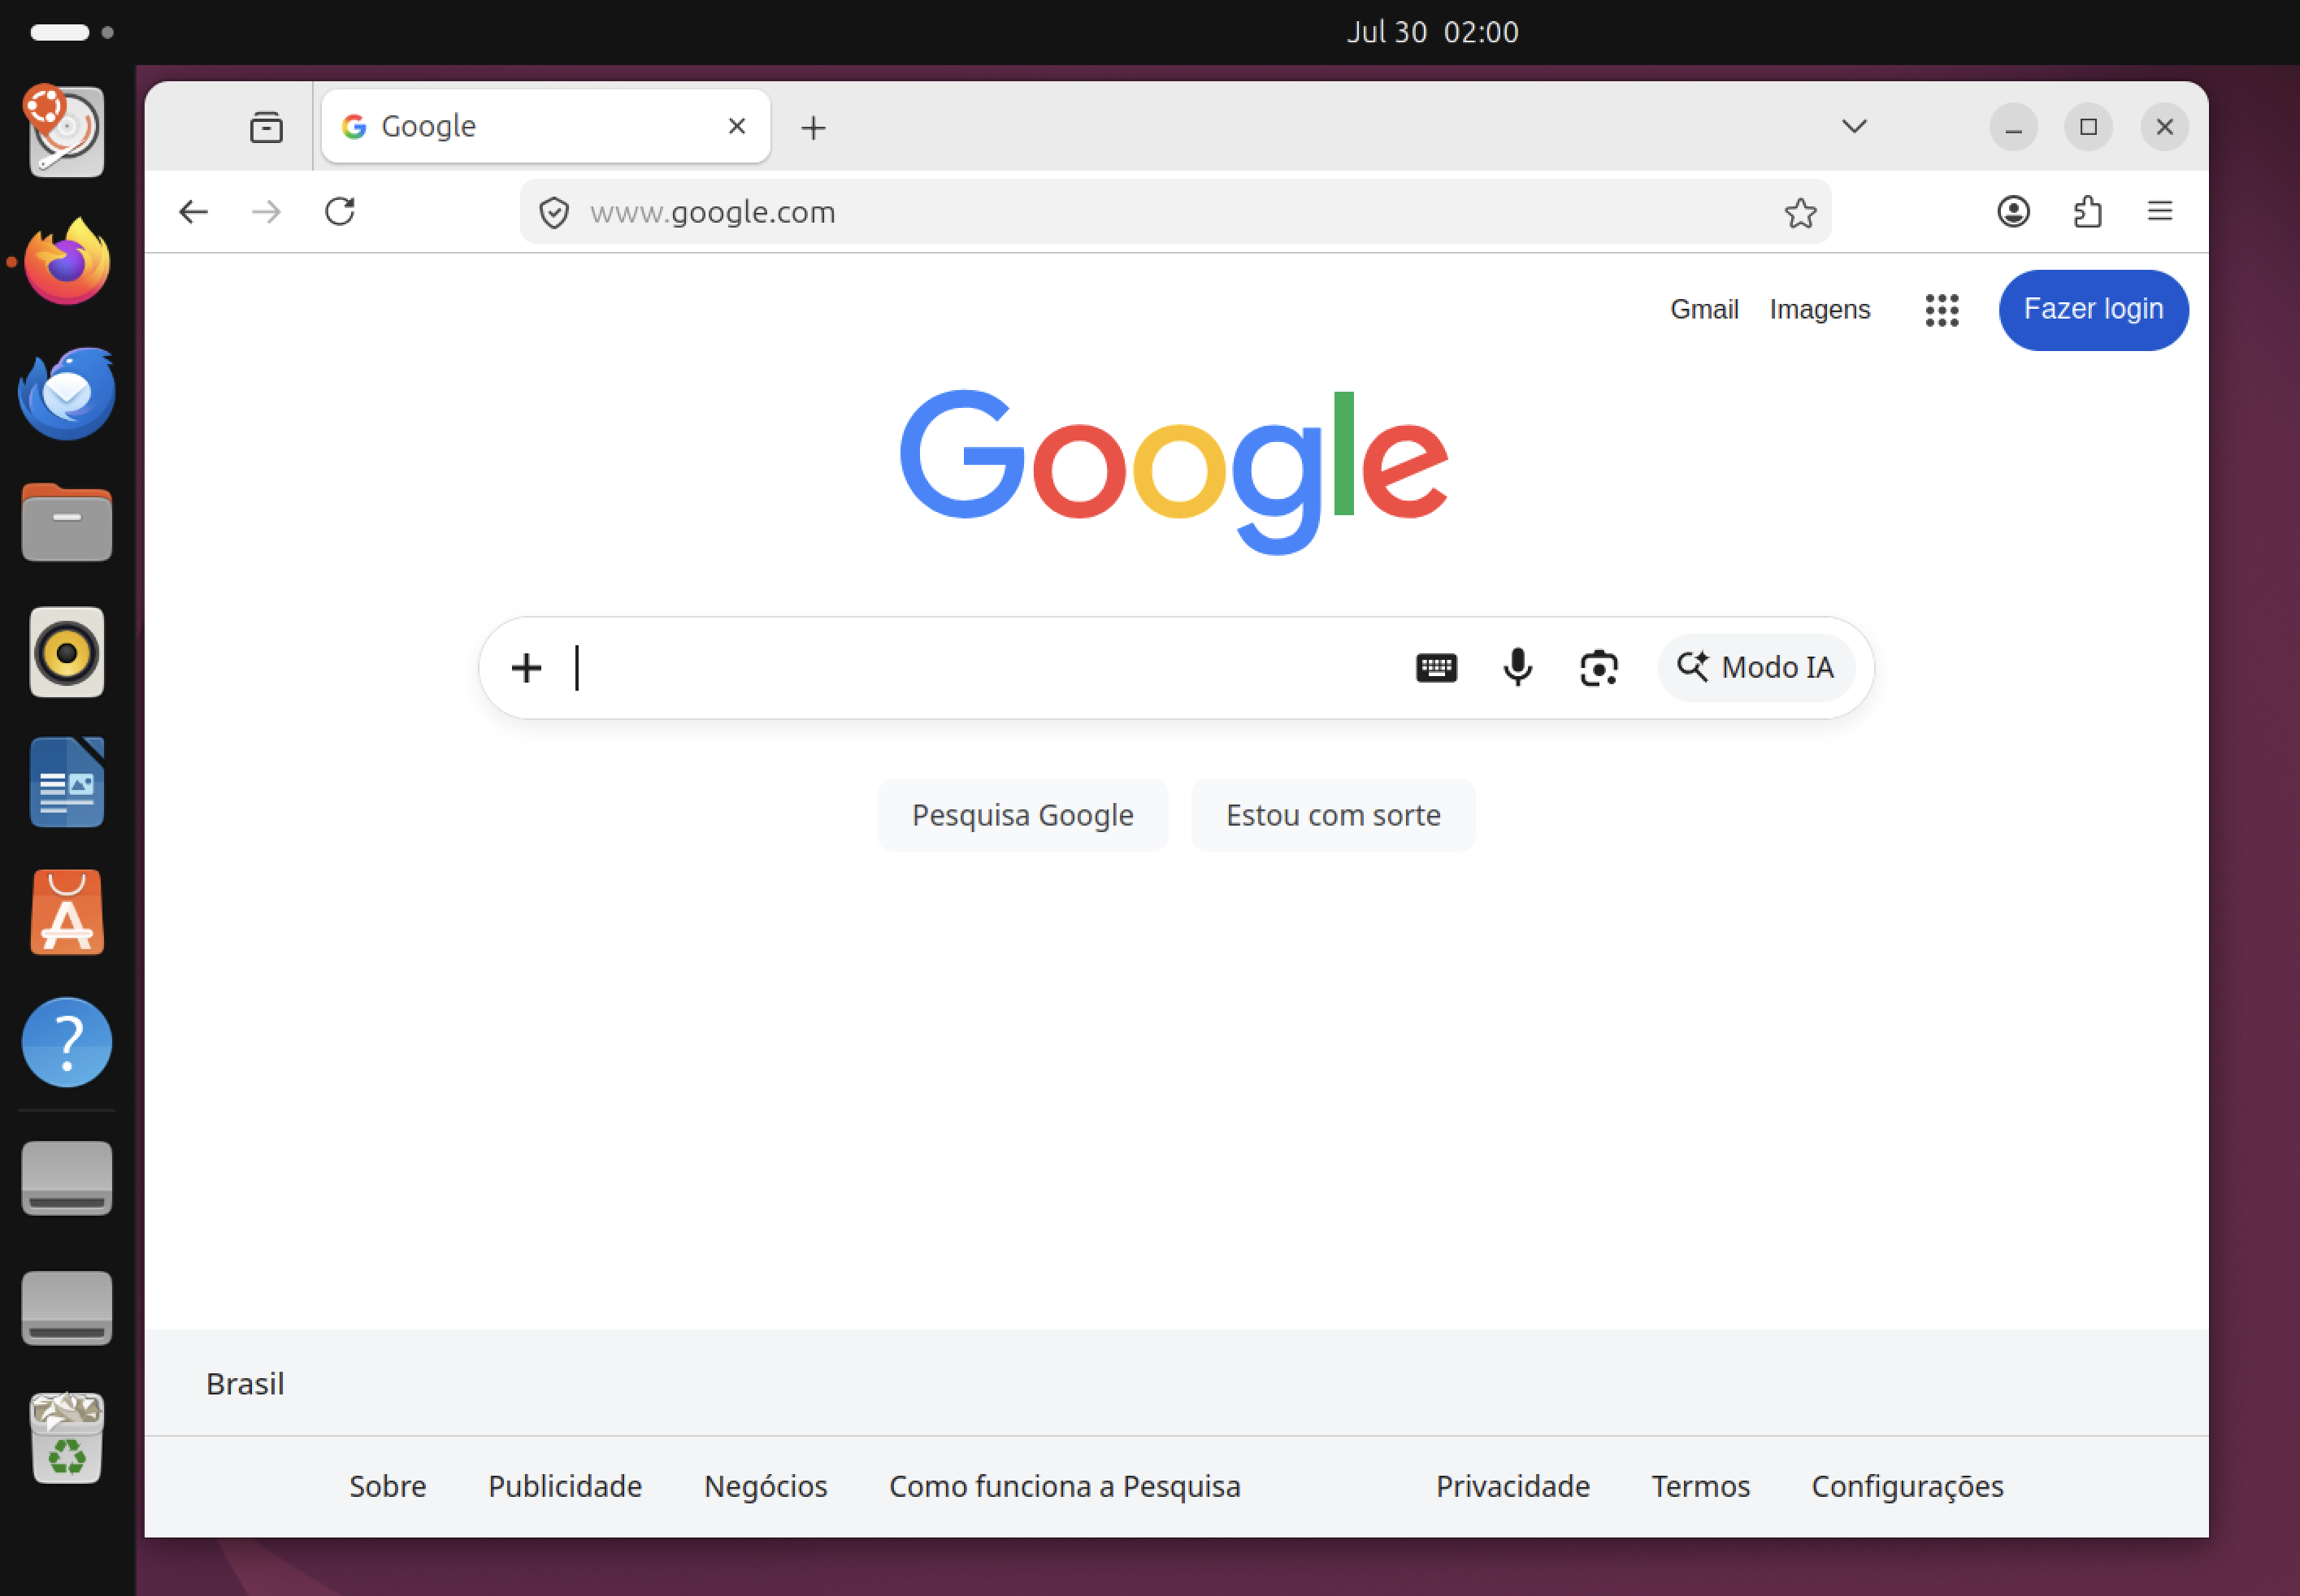This screenshot has width=2300, height=1596.
Task: Click the Pesquisa Google button
Action: 1022,815
